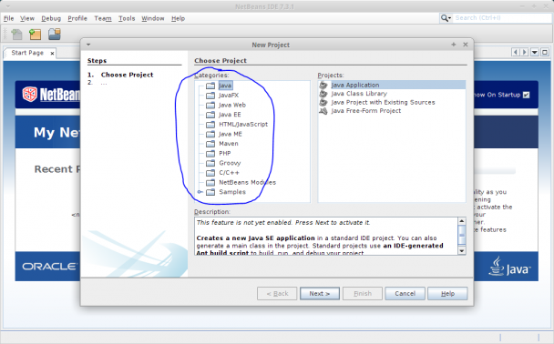Click the Open Project toolbar icon
Screen dimensions: 554x344
(x=55, y=35)
